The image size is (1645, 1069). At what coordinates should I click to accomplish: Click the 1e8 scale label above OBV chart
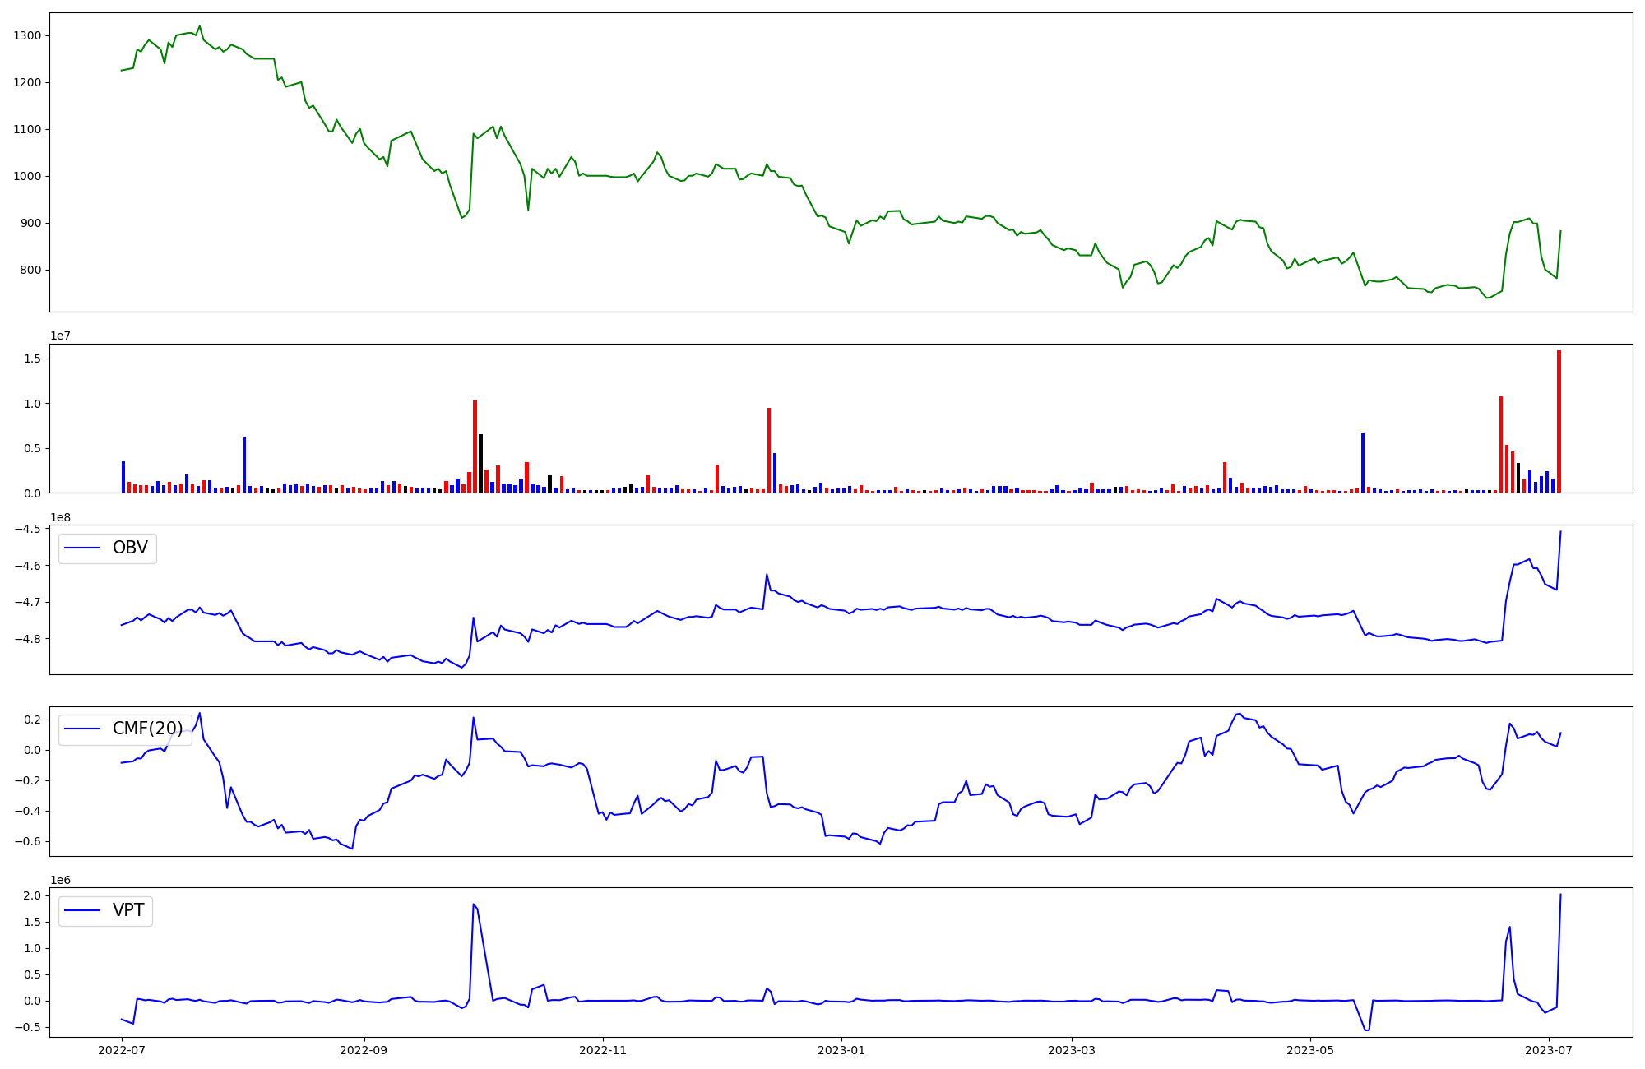60,517
